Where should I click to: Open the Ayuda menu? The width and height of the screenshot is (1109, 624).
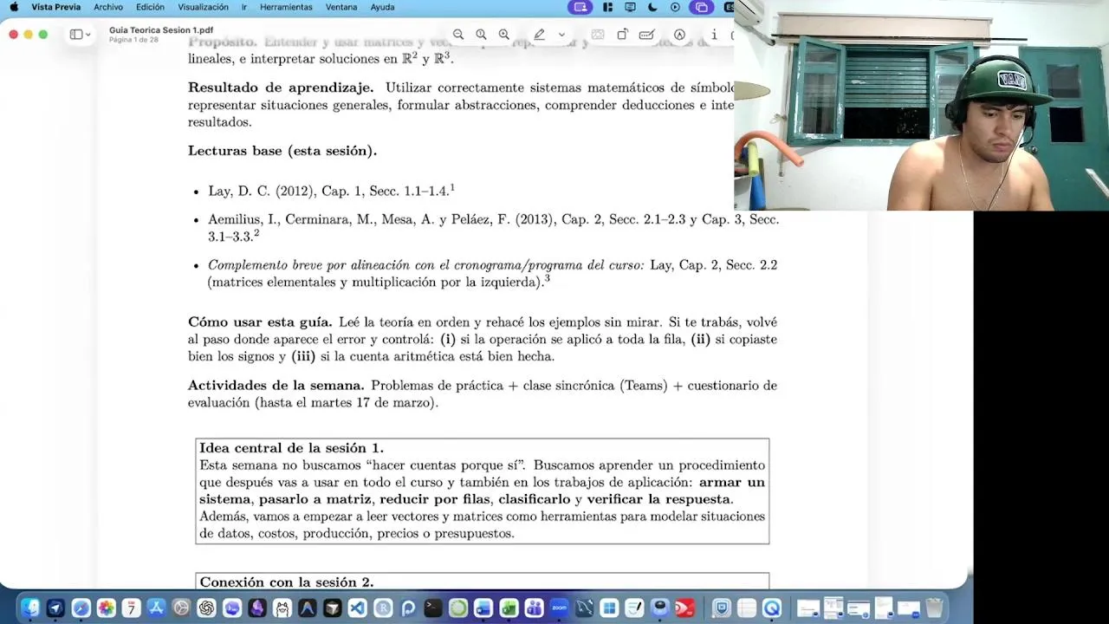pos(382,7)
